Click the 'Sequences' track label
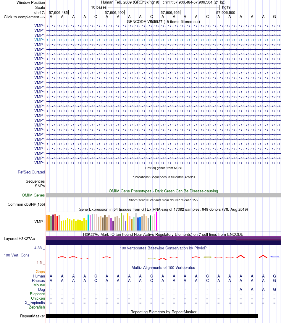 (x=35, y=181)
